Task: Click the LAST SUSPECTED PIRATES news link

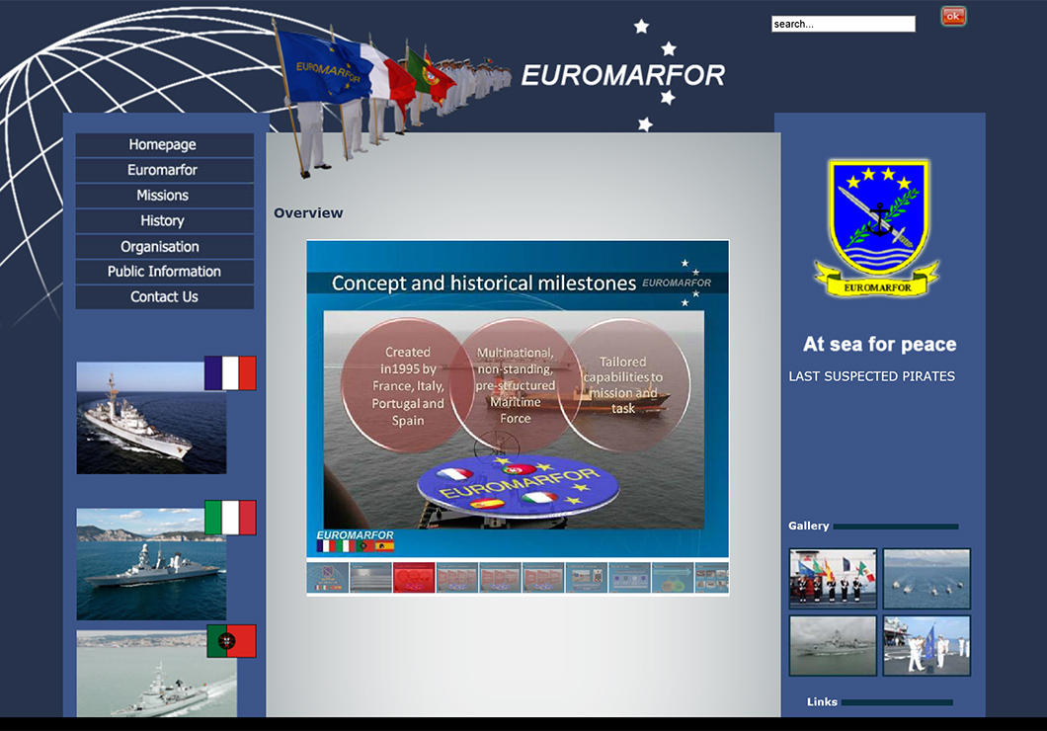Action: point(871,376)
